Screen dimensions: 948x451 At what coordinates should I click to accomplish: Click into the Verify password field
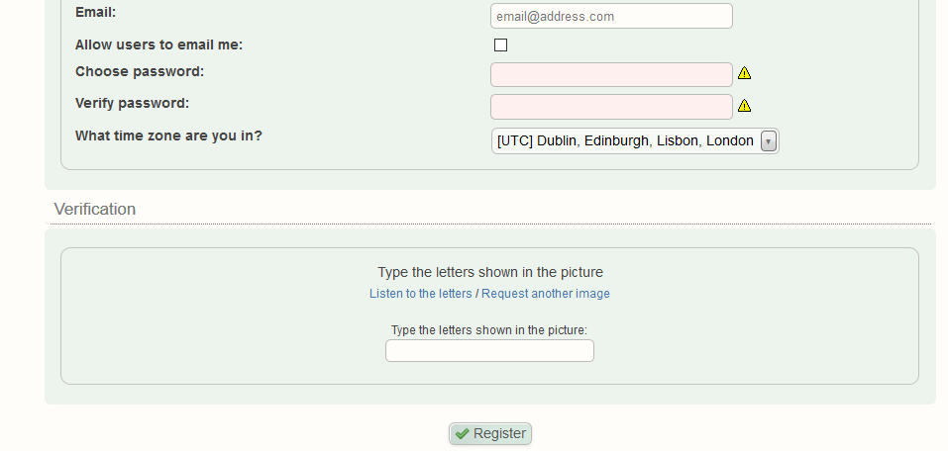611,107
